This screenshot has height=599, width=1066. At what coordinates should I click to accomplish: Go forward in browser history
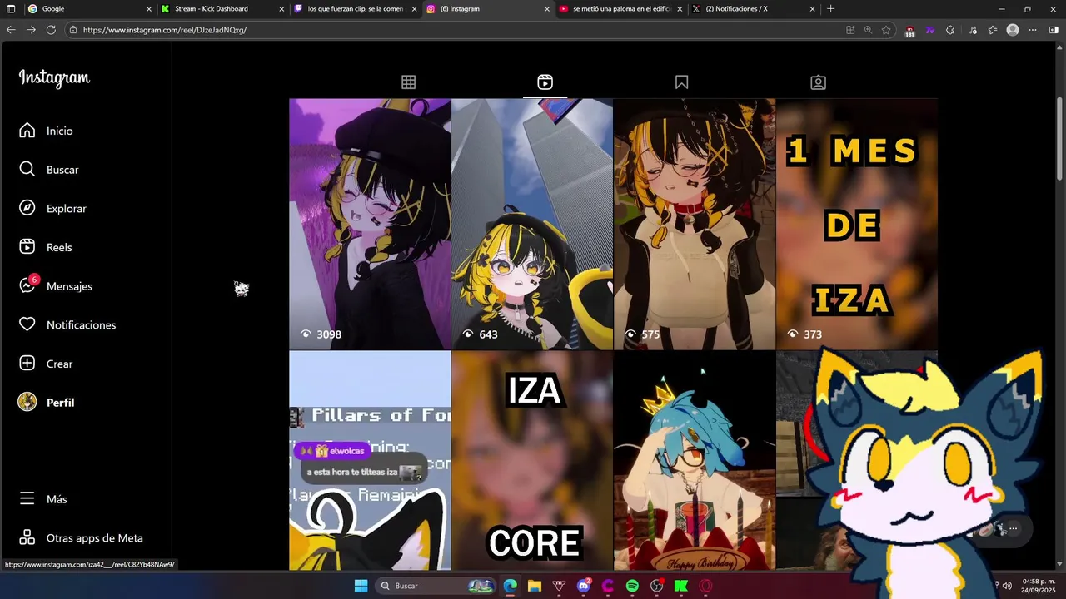(31, 30)
